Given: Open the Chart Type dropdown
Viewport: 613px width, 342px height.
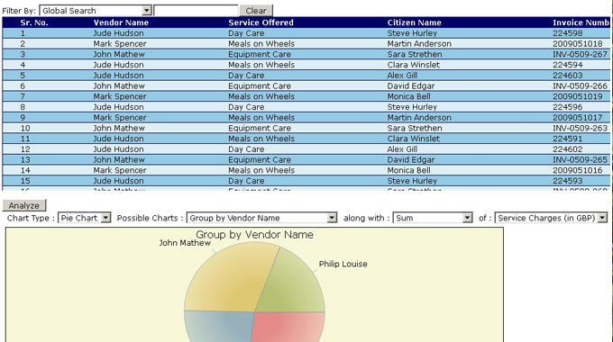Looking at the screenshot, I should pyautogui.click(x=84, y=218).
